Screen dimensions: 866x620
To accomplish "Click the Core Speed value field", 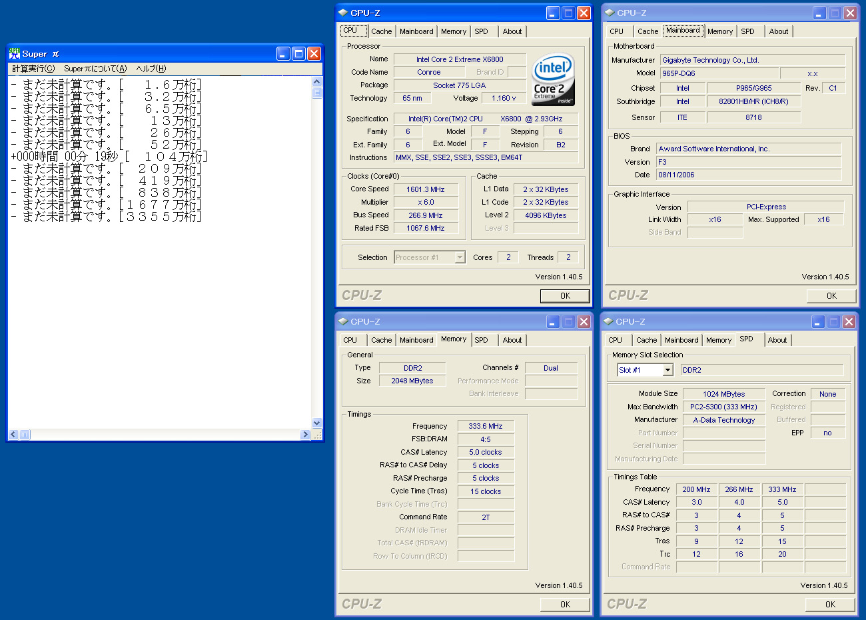I will point(426,189).
